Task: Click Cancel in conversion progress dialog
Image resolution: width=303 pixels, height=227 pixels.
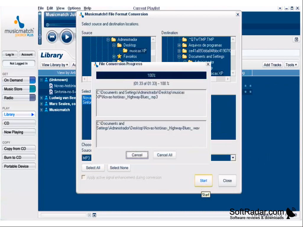Action: coord(137,155)
